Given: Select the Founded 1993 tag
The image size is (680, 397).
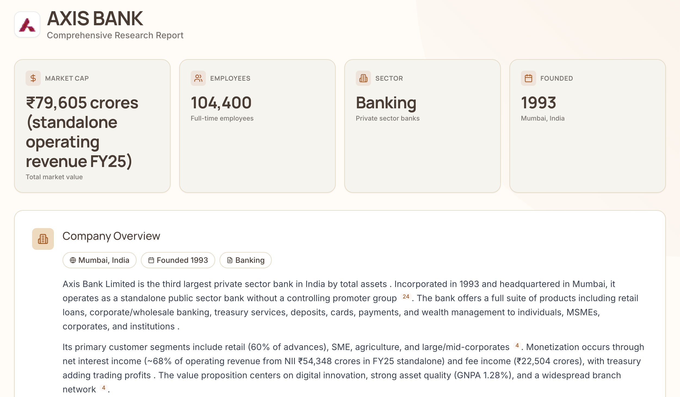Looking at the screenshot, I should [178, 260].
